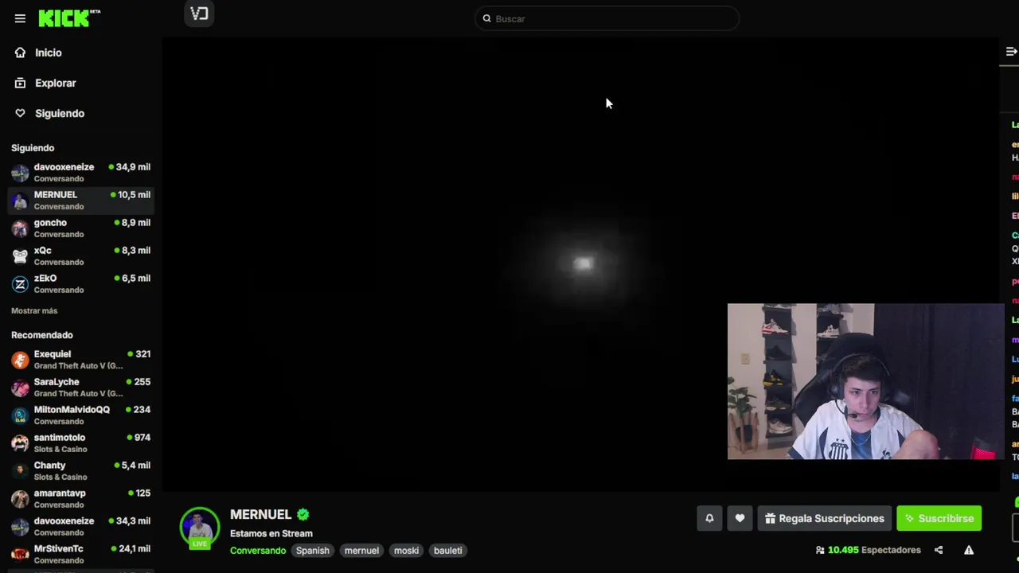Toggle the notification bell
This screenshot has width=1019, height=573.
(709, 518)
